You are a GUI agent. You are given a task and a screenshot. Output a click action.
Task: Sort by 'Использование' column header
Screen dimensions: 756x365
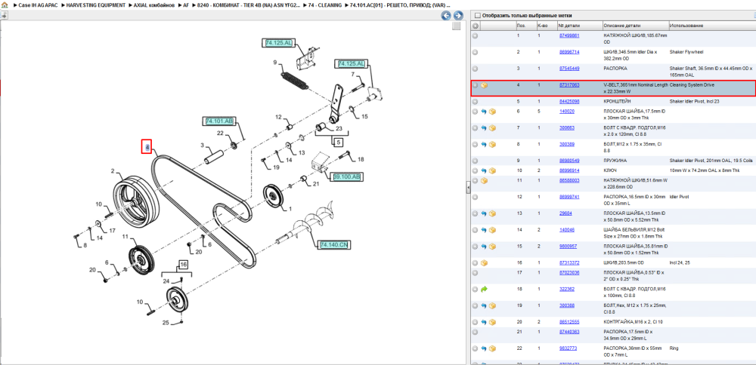coord(686,26)
